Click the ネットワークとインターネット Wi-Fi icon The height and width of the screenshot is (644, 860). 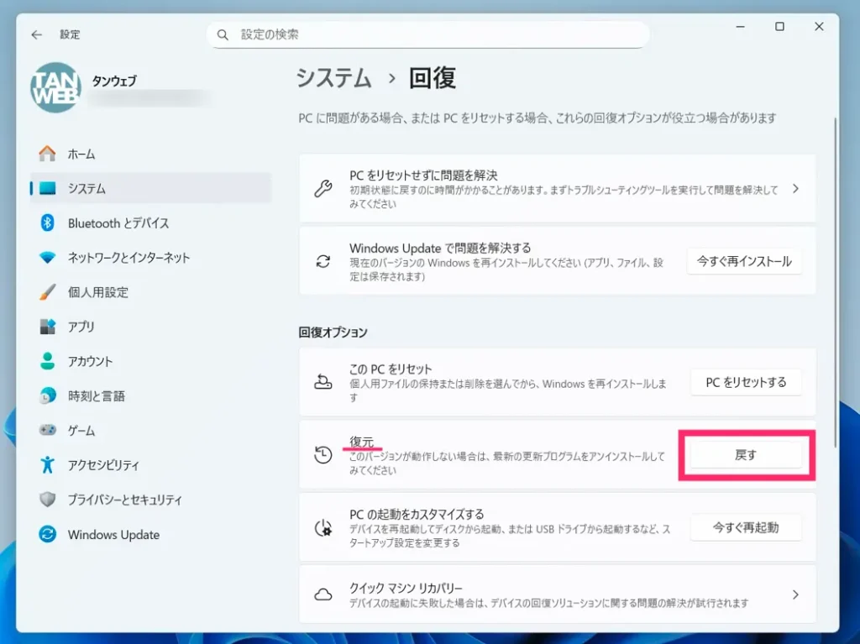[x=48, y=258]
